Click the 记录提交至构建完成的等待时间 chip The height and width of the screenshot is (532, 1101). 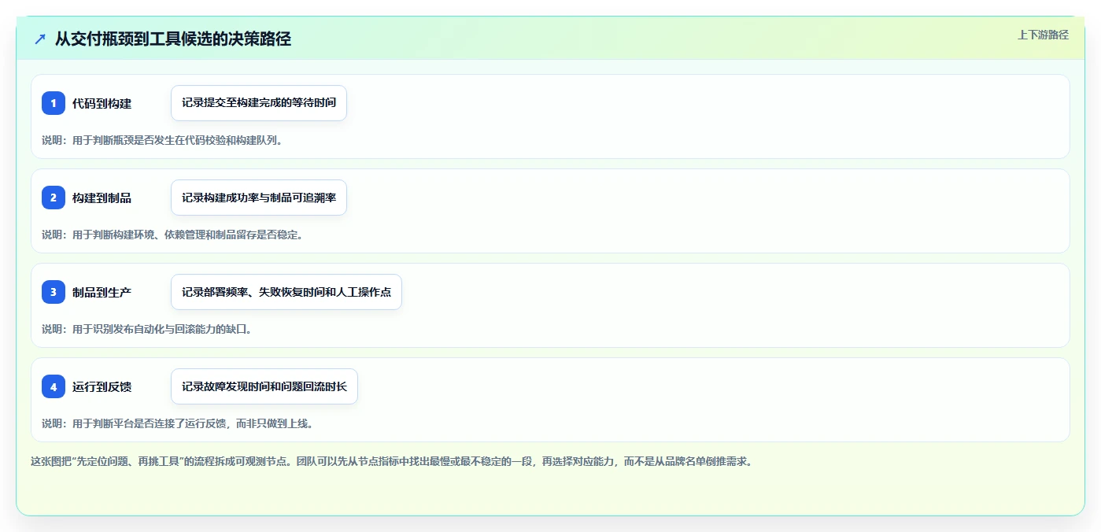pyautogui.click(x=259, y=103)
